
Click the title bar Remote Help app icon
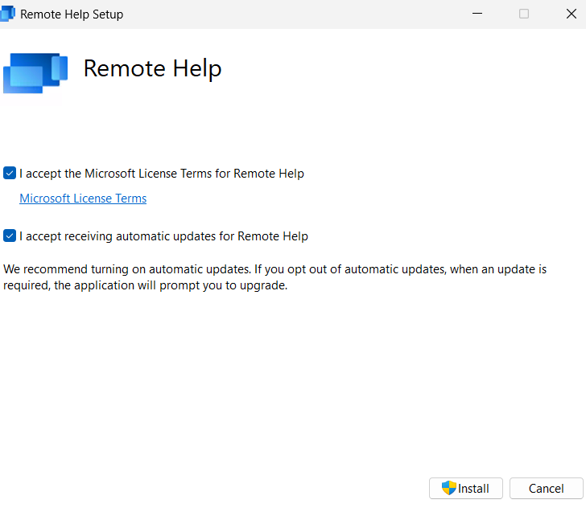tap(7, 14)
